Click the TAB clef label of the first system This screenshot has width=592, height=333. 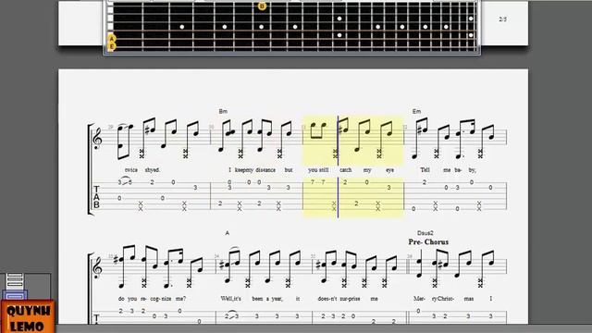click(x=96, y=197)
